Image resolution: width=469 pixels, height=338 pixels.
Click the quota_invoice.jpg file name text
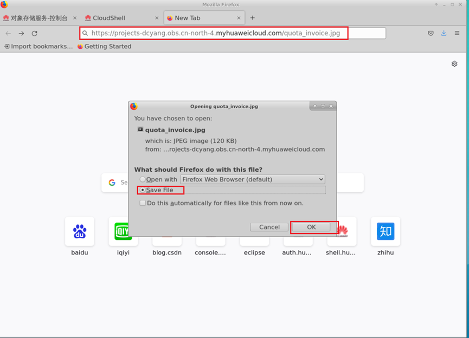175,130
